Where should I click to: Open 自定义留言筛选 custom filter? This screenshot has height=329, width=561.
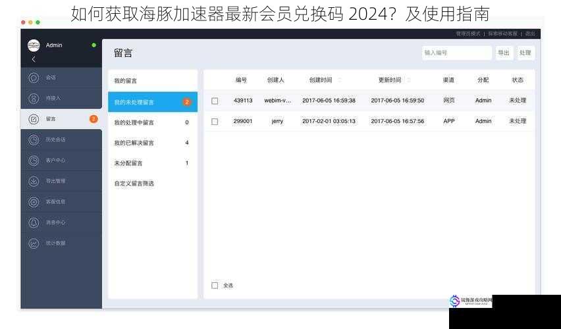pos(153,184)
